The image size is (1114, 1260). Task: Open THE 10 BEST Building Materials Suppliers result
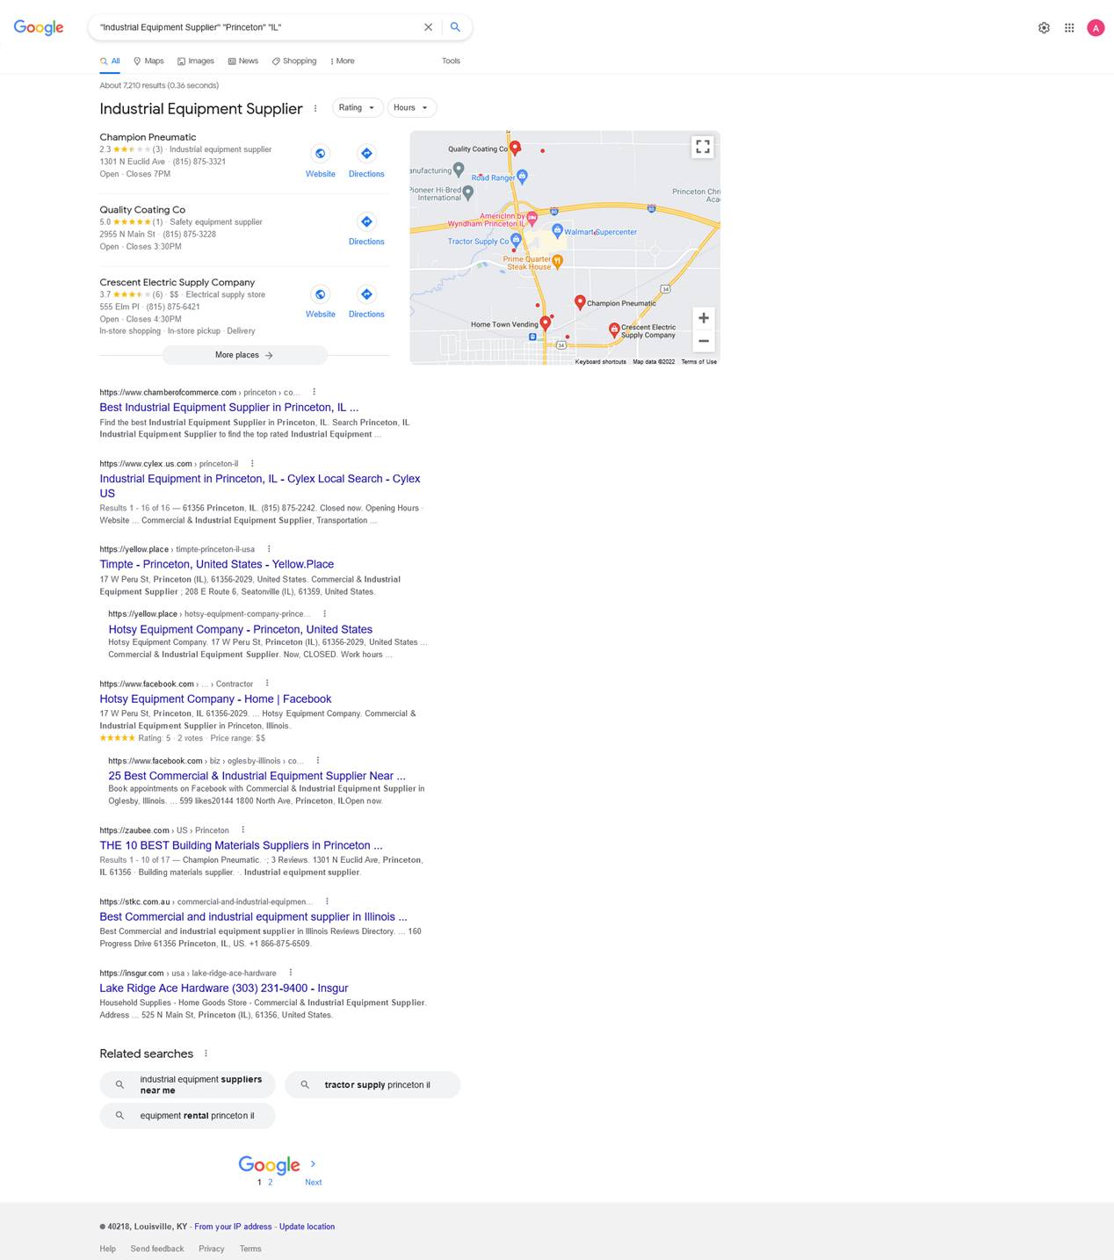241,845
